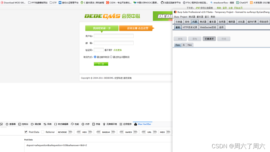
Task: Click the HEX decode left arrow
Action: point(79,132)
